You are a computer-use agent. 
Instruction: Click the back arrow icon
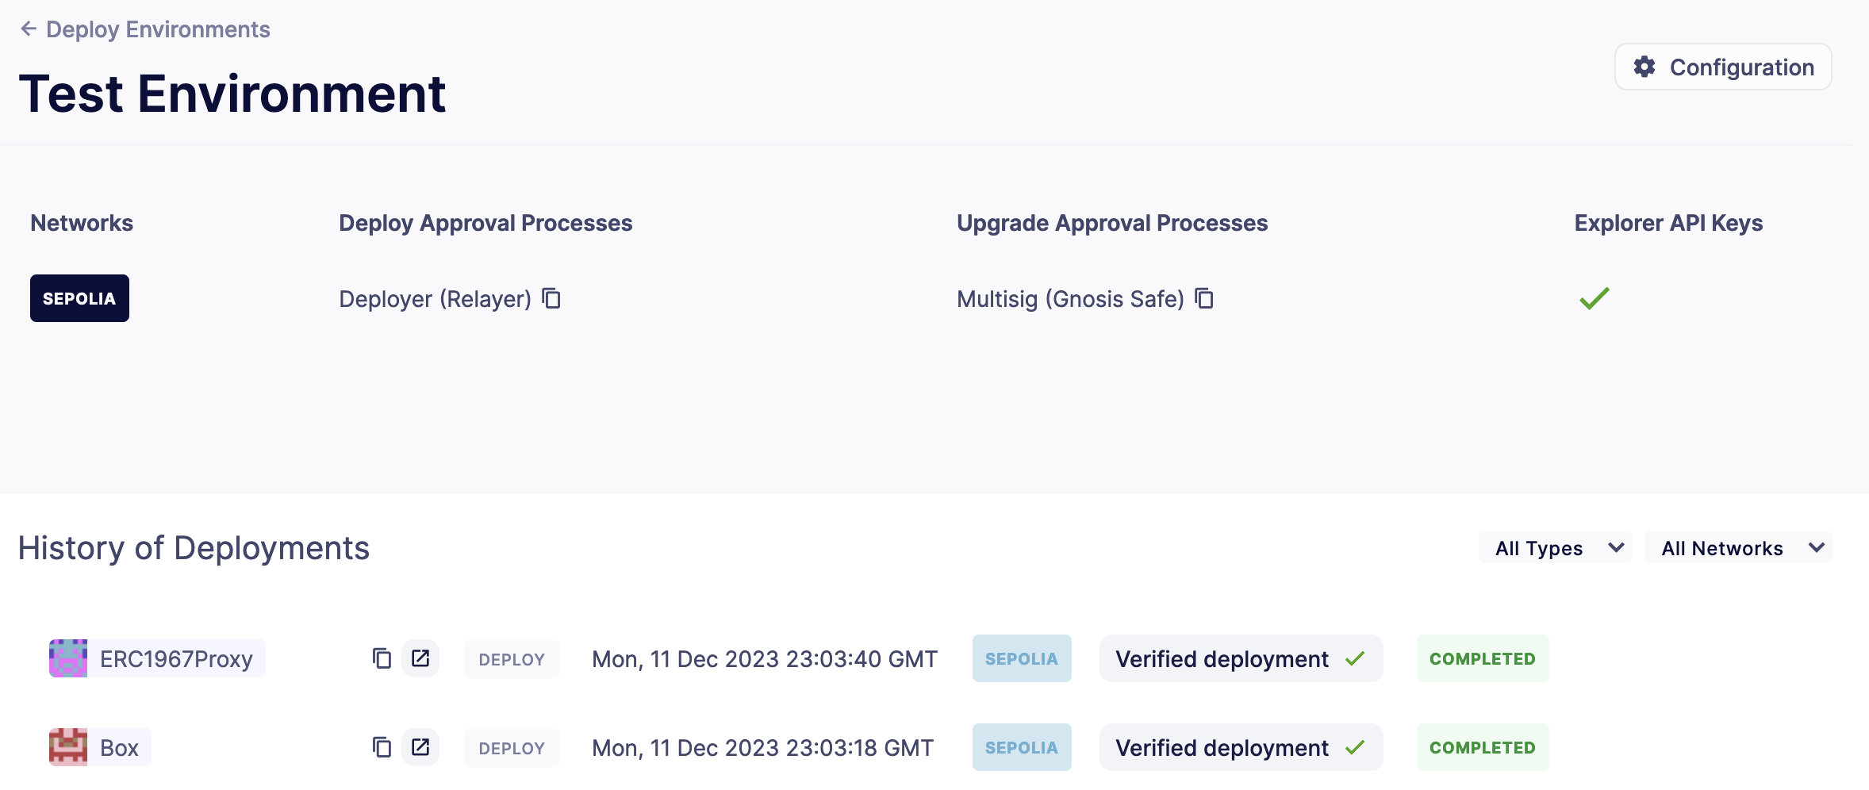click(29, 29)
